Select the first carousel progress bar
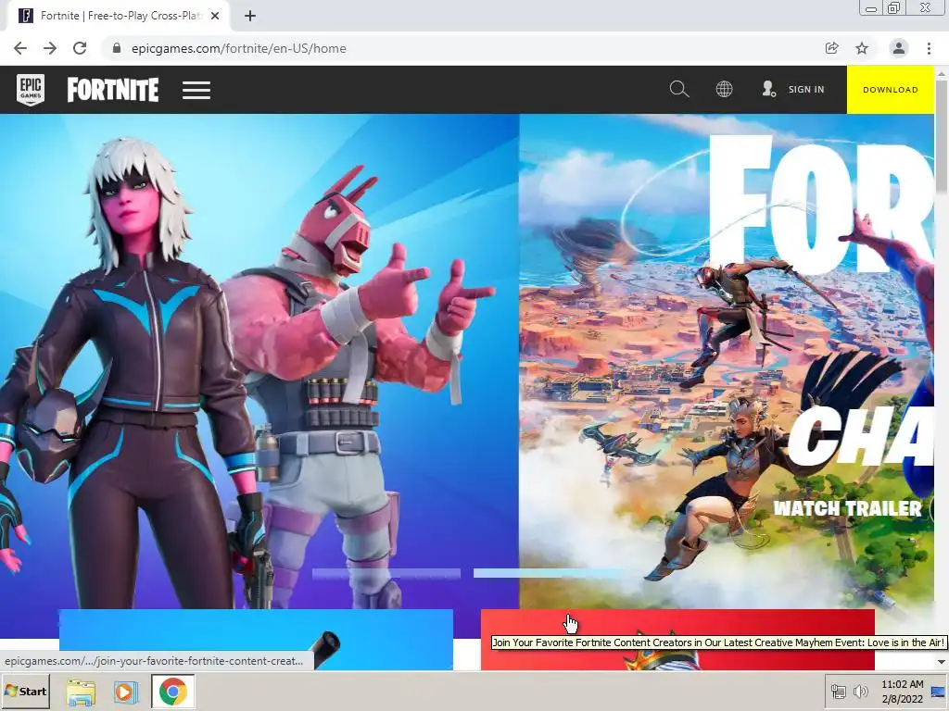949x711 pixels. (x=386, y=573)
